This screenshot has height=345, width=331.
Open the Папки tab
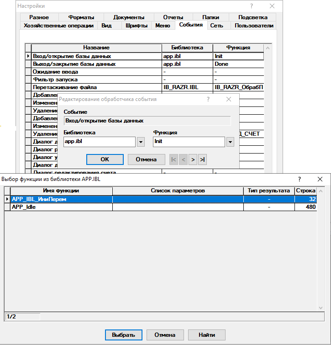210,17
